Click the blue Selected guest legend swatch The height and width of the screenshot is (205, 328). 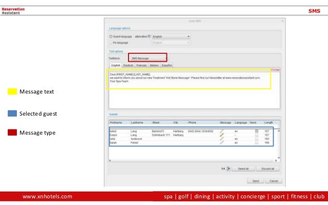12,114
